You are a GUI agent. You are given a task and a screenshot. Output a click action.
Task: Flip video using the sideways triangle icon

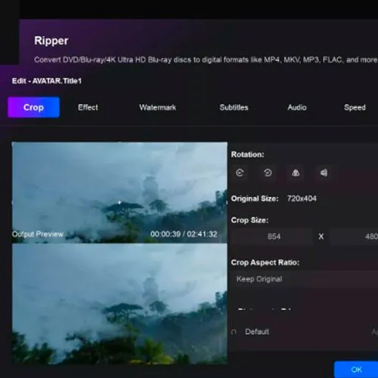click(x=324, y=172)
